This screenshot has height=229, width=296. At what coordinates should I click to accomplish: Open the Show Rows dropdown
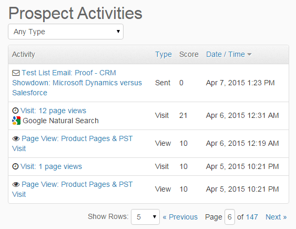145,217
